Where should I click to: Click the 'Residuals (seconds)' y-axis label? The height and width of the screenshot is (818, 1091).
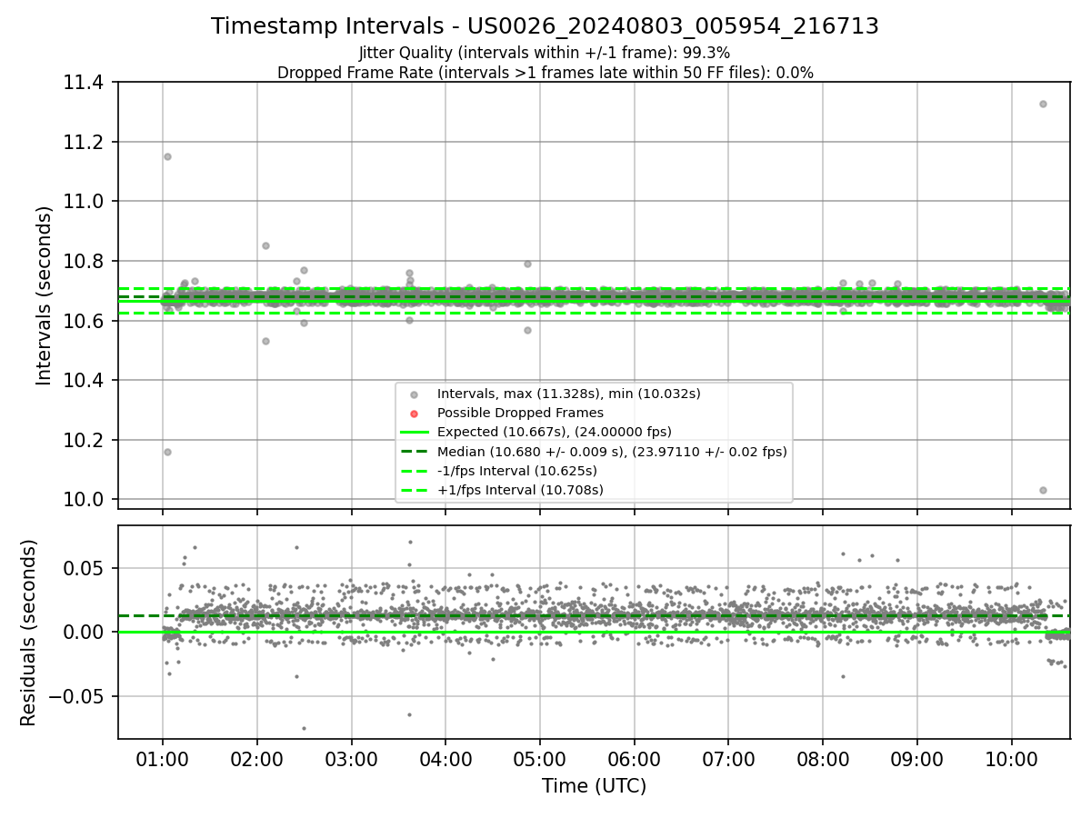coord(29,633)
